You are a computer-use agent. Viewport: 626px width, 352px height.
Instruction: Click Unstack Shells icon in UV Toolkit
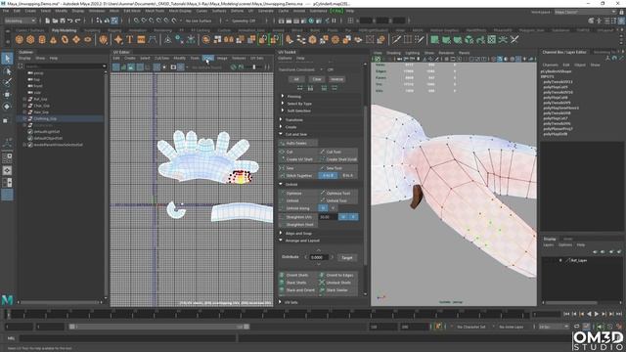[x=322, y=283]
